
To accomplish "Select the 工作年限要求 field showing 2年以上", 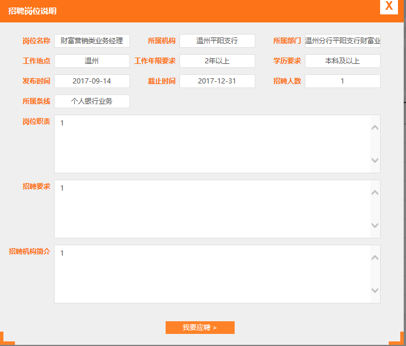I will point(217,61).
